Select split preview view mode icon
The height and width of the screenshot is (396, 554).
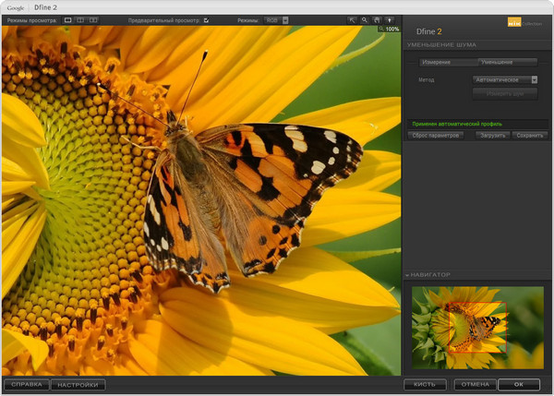click(80, 19)
